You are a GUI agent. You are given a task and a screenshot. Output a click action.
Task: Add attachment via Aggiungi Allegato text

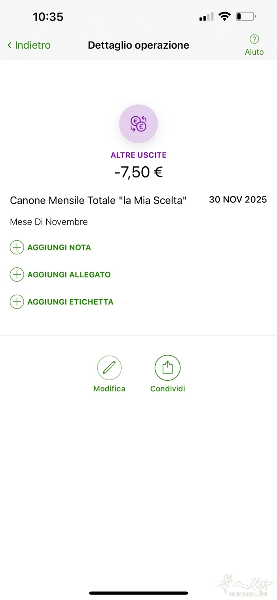click(69, 274)
